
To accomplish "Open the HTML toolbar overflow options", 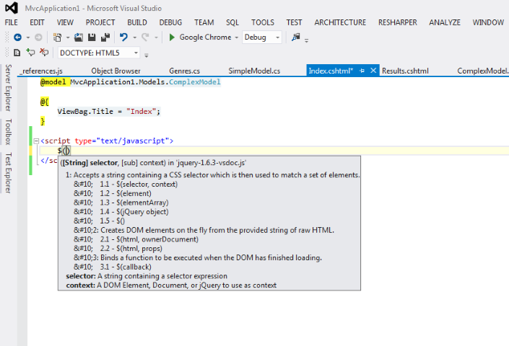I will tap(147, 56).
